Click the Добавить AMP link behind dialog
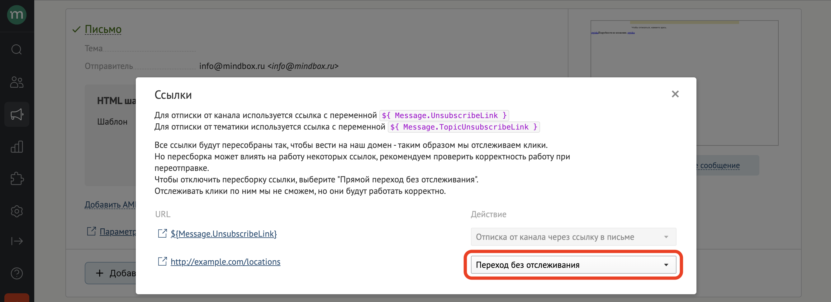 [x=110, y=204]
